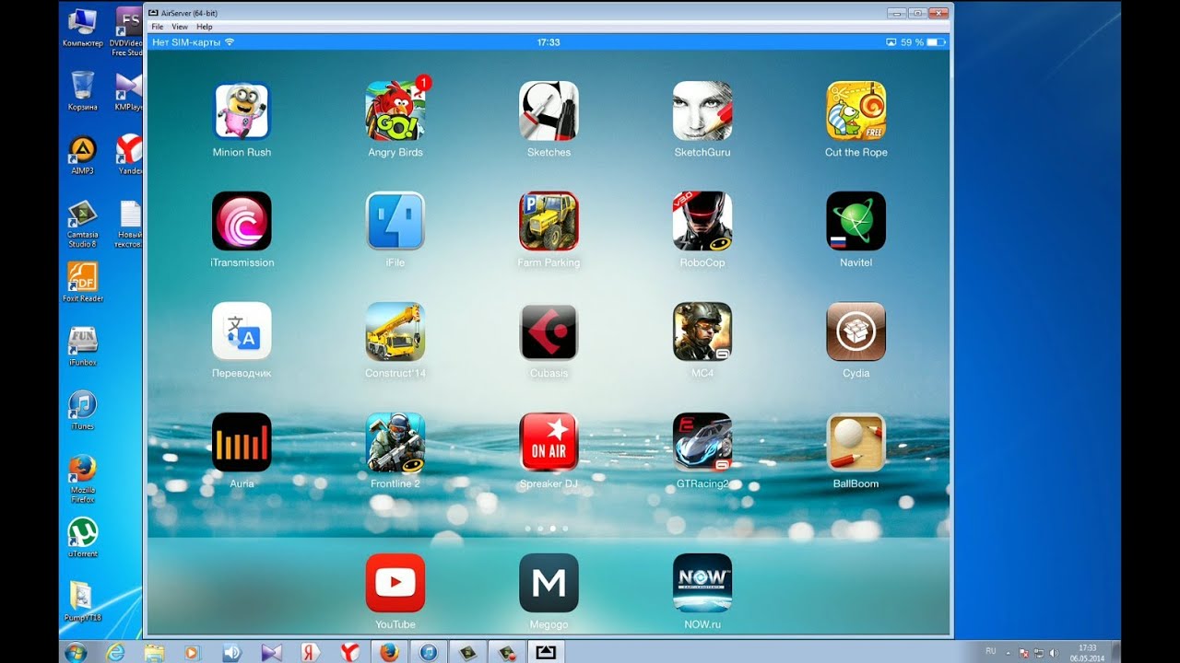
Task: Launch Frontline 2 game
Action: [395, 442]
